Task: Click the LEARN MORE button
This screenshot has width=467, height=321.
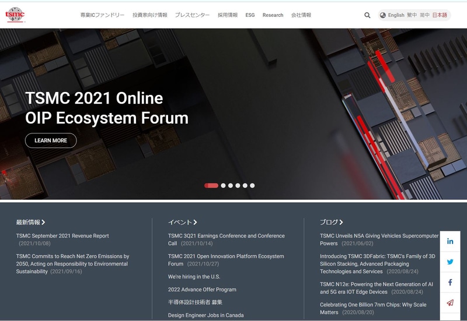Action: pyautogui.click(x=51, y=140)
